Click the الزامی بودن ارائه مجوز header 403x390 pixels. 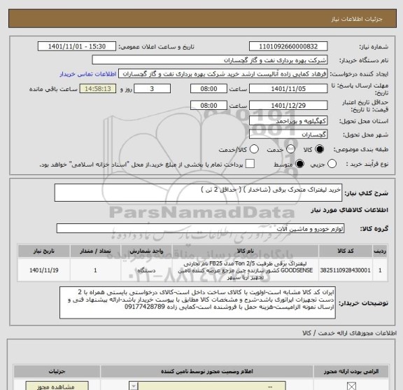(x=351, y=371)
